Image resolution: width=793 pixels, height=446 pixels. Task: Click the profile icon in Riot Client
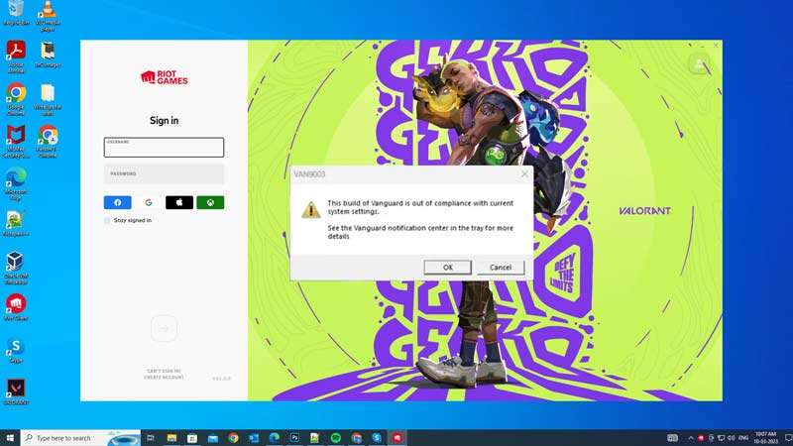[700, 64]
